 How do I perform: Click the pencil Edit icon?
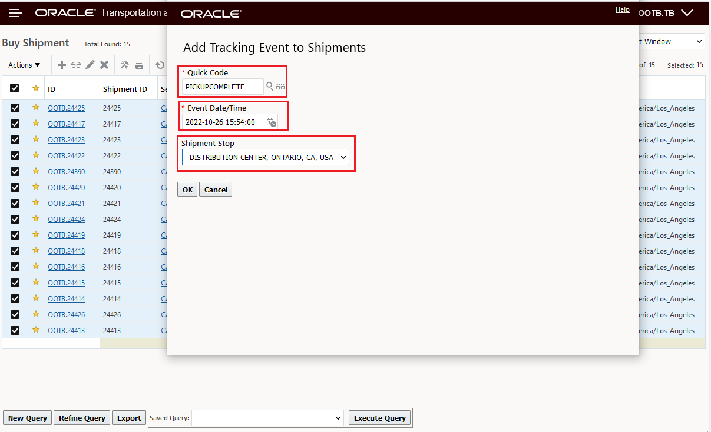(x=90, y=65)
